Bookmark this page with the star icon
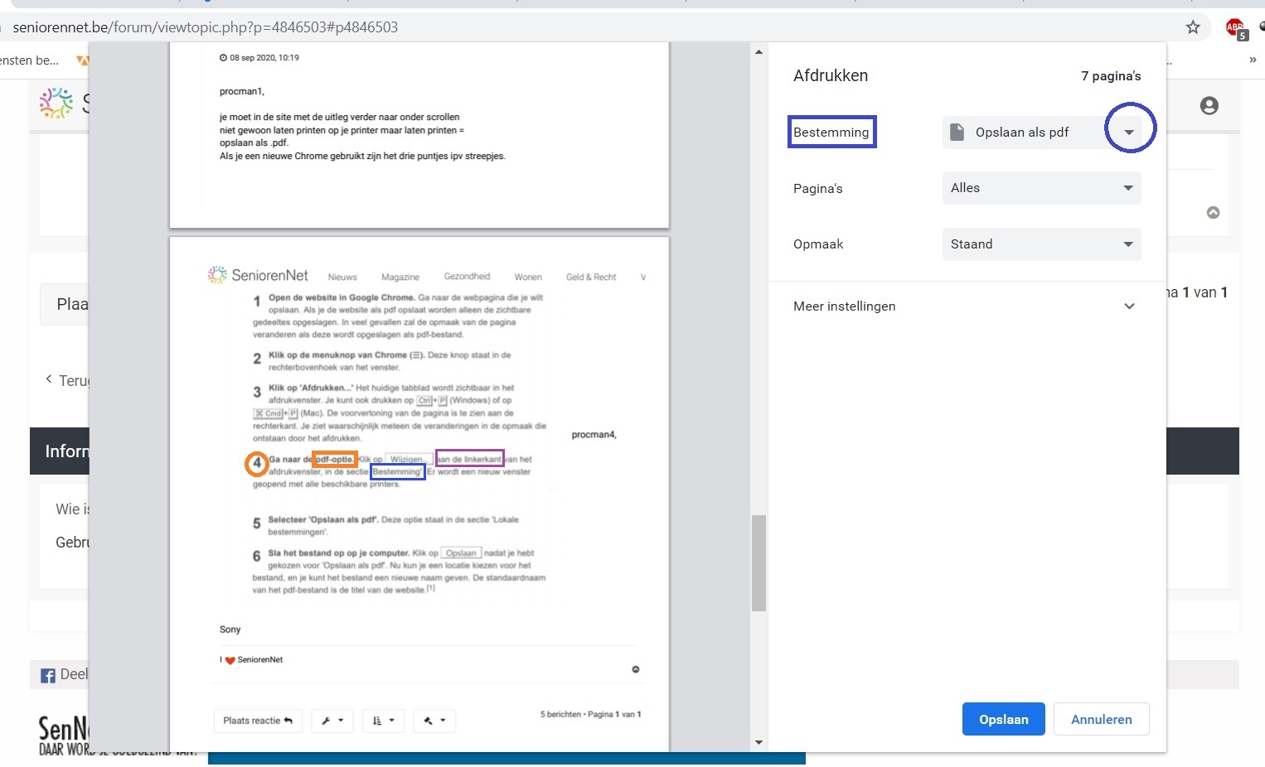Image resolution: width=1265 pixels, height=767 pixels. (x=1193, y=27)
